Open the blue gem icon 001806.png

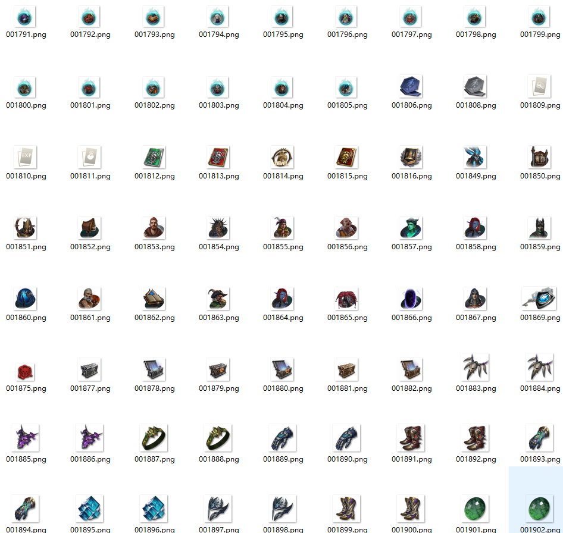pyautogui.click(x=411, y=87)
